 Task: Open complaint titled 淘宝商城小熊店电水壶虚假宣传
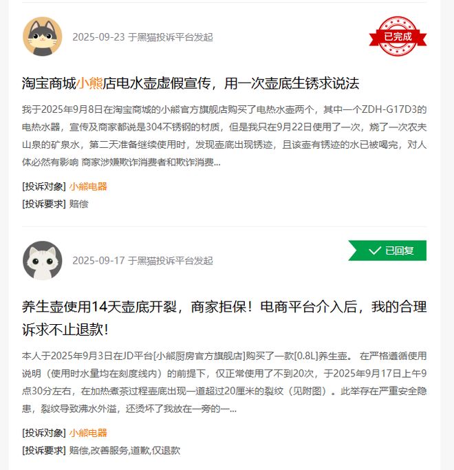[191, 83]
